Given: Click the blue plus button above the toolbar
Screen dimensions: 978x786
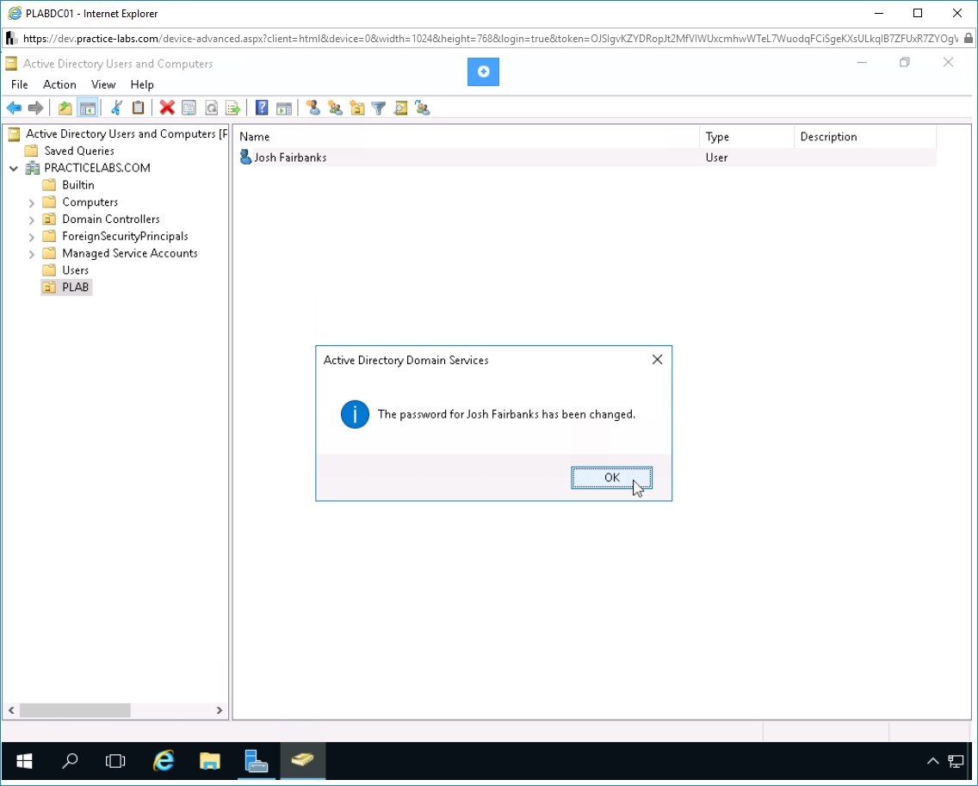Looking at the screenshot, I should coord(483,71).
